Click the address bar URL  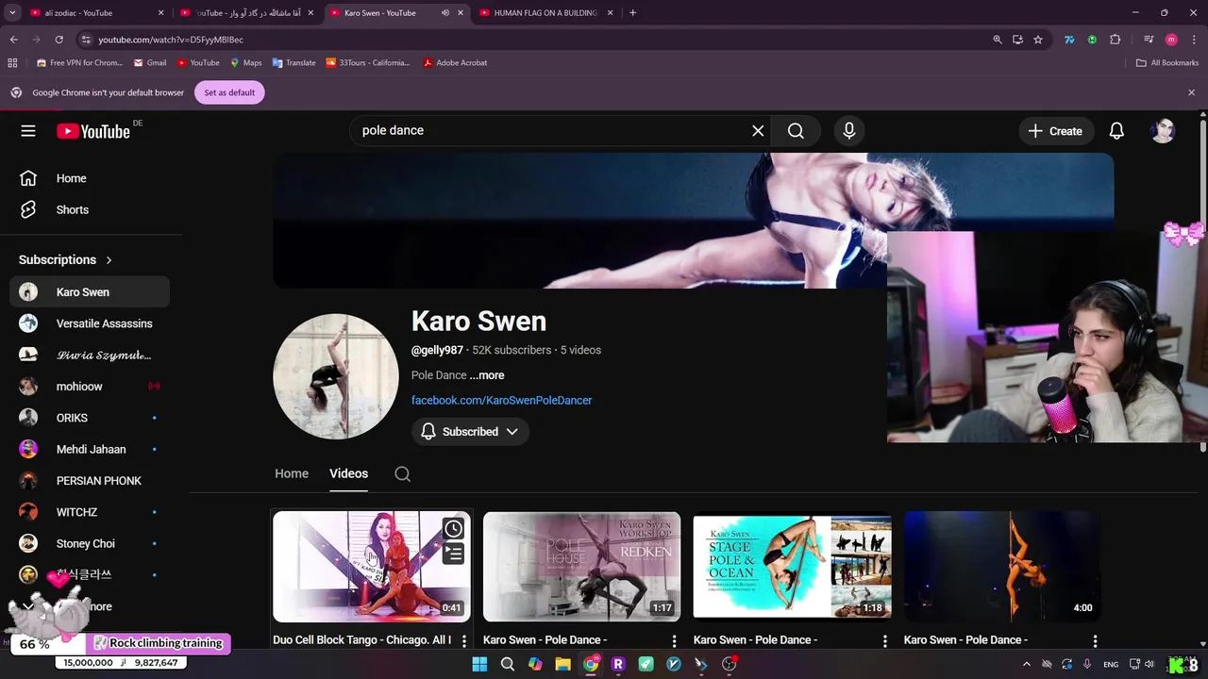[171, 40]
